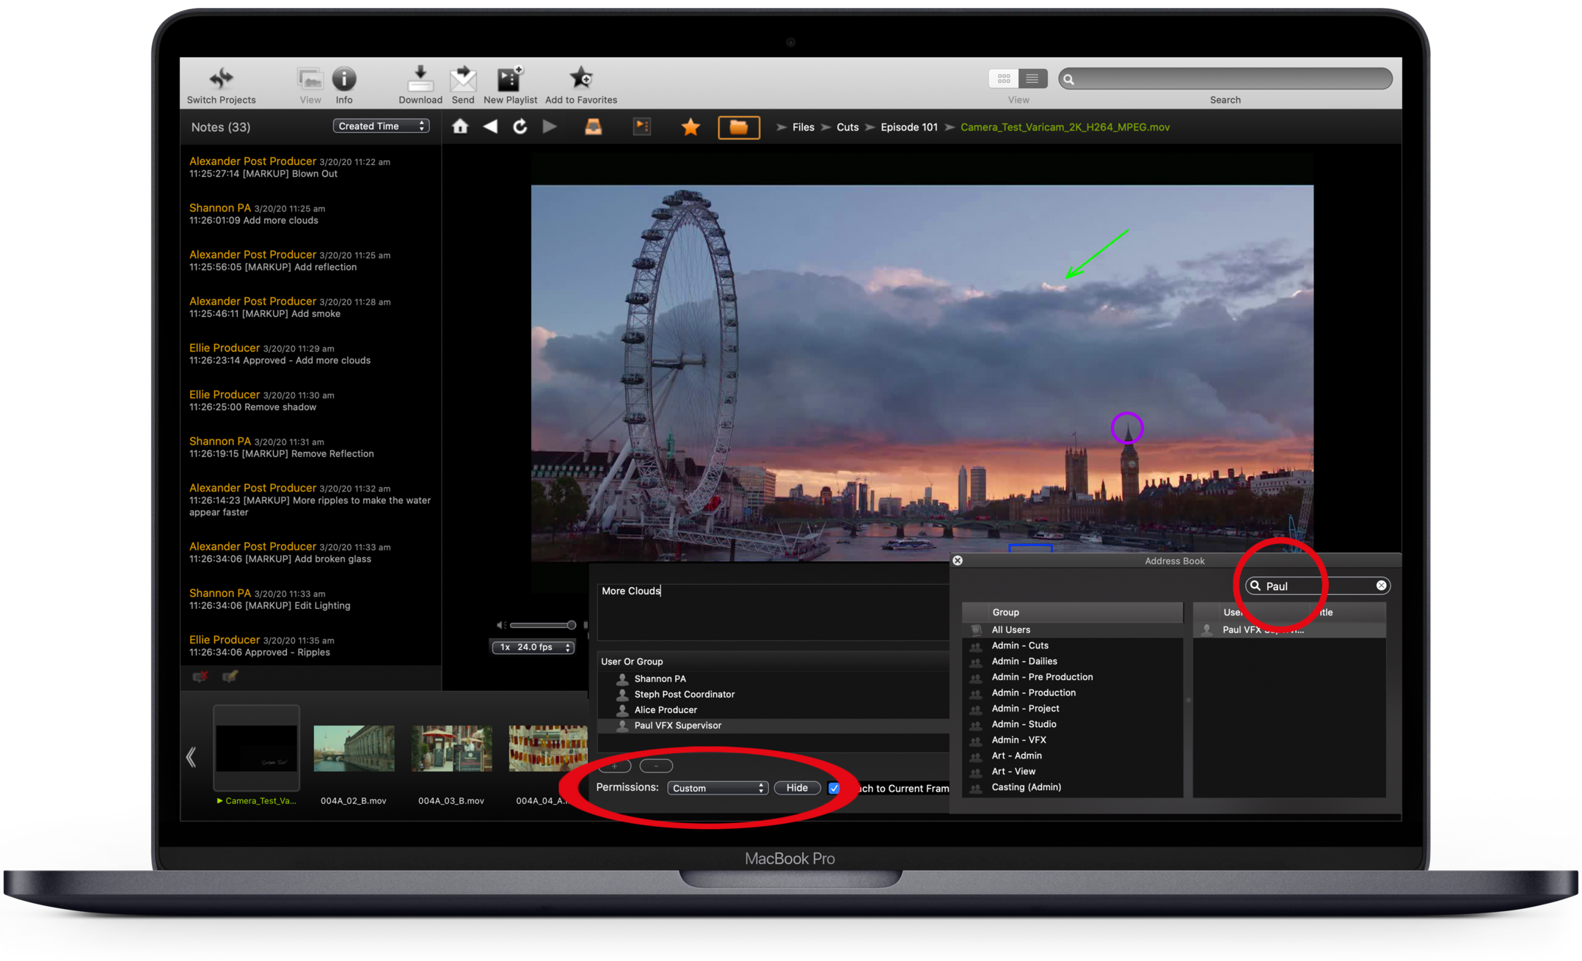Image resolution: width=1582 pixels, height=961 pixels.
Task: Go to the Home folder icon
Action: (460, 127)
